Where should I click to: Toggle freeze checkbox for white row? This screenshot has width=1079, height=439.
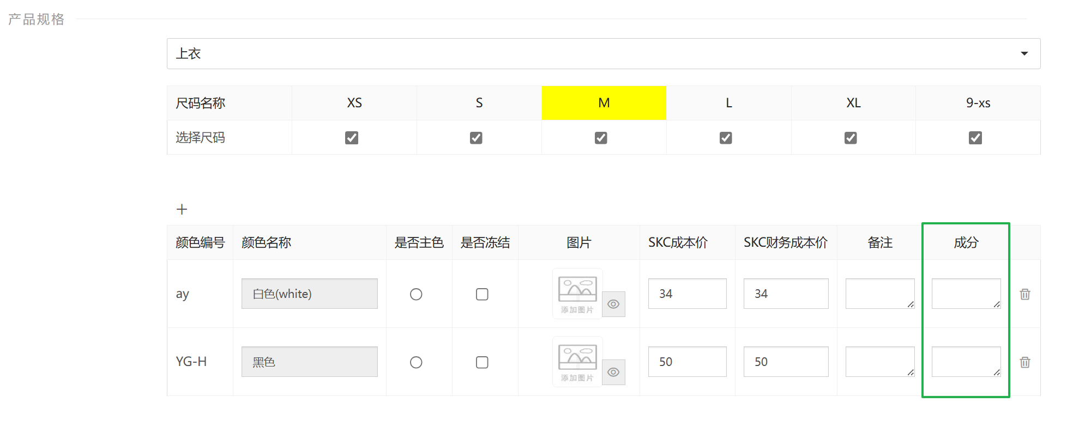tap(482, 294)
